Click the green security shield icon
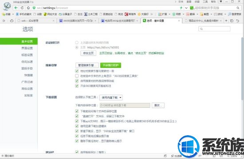 [x=34, y=8]
